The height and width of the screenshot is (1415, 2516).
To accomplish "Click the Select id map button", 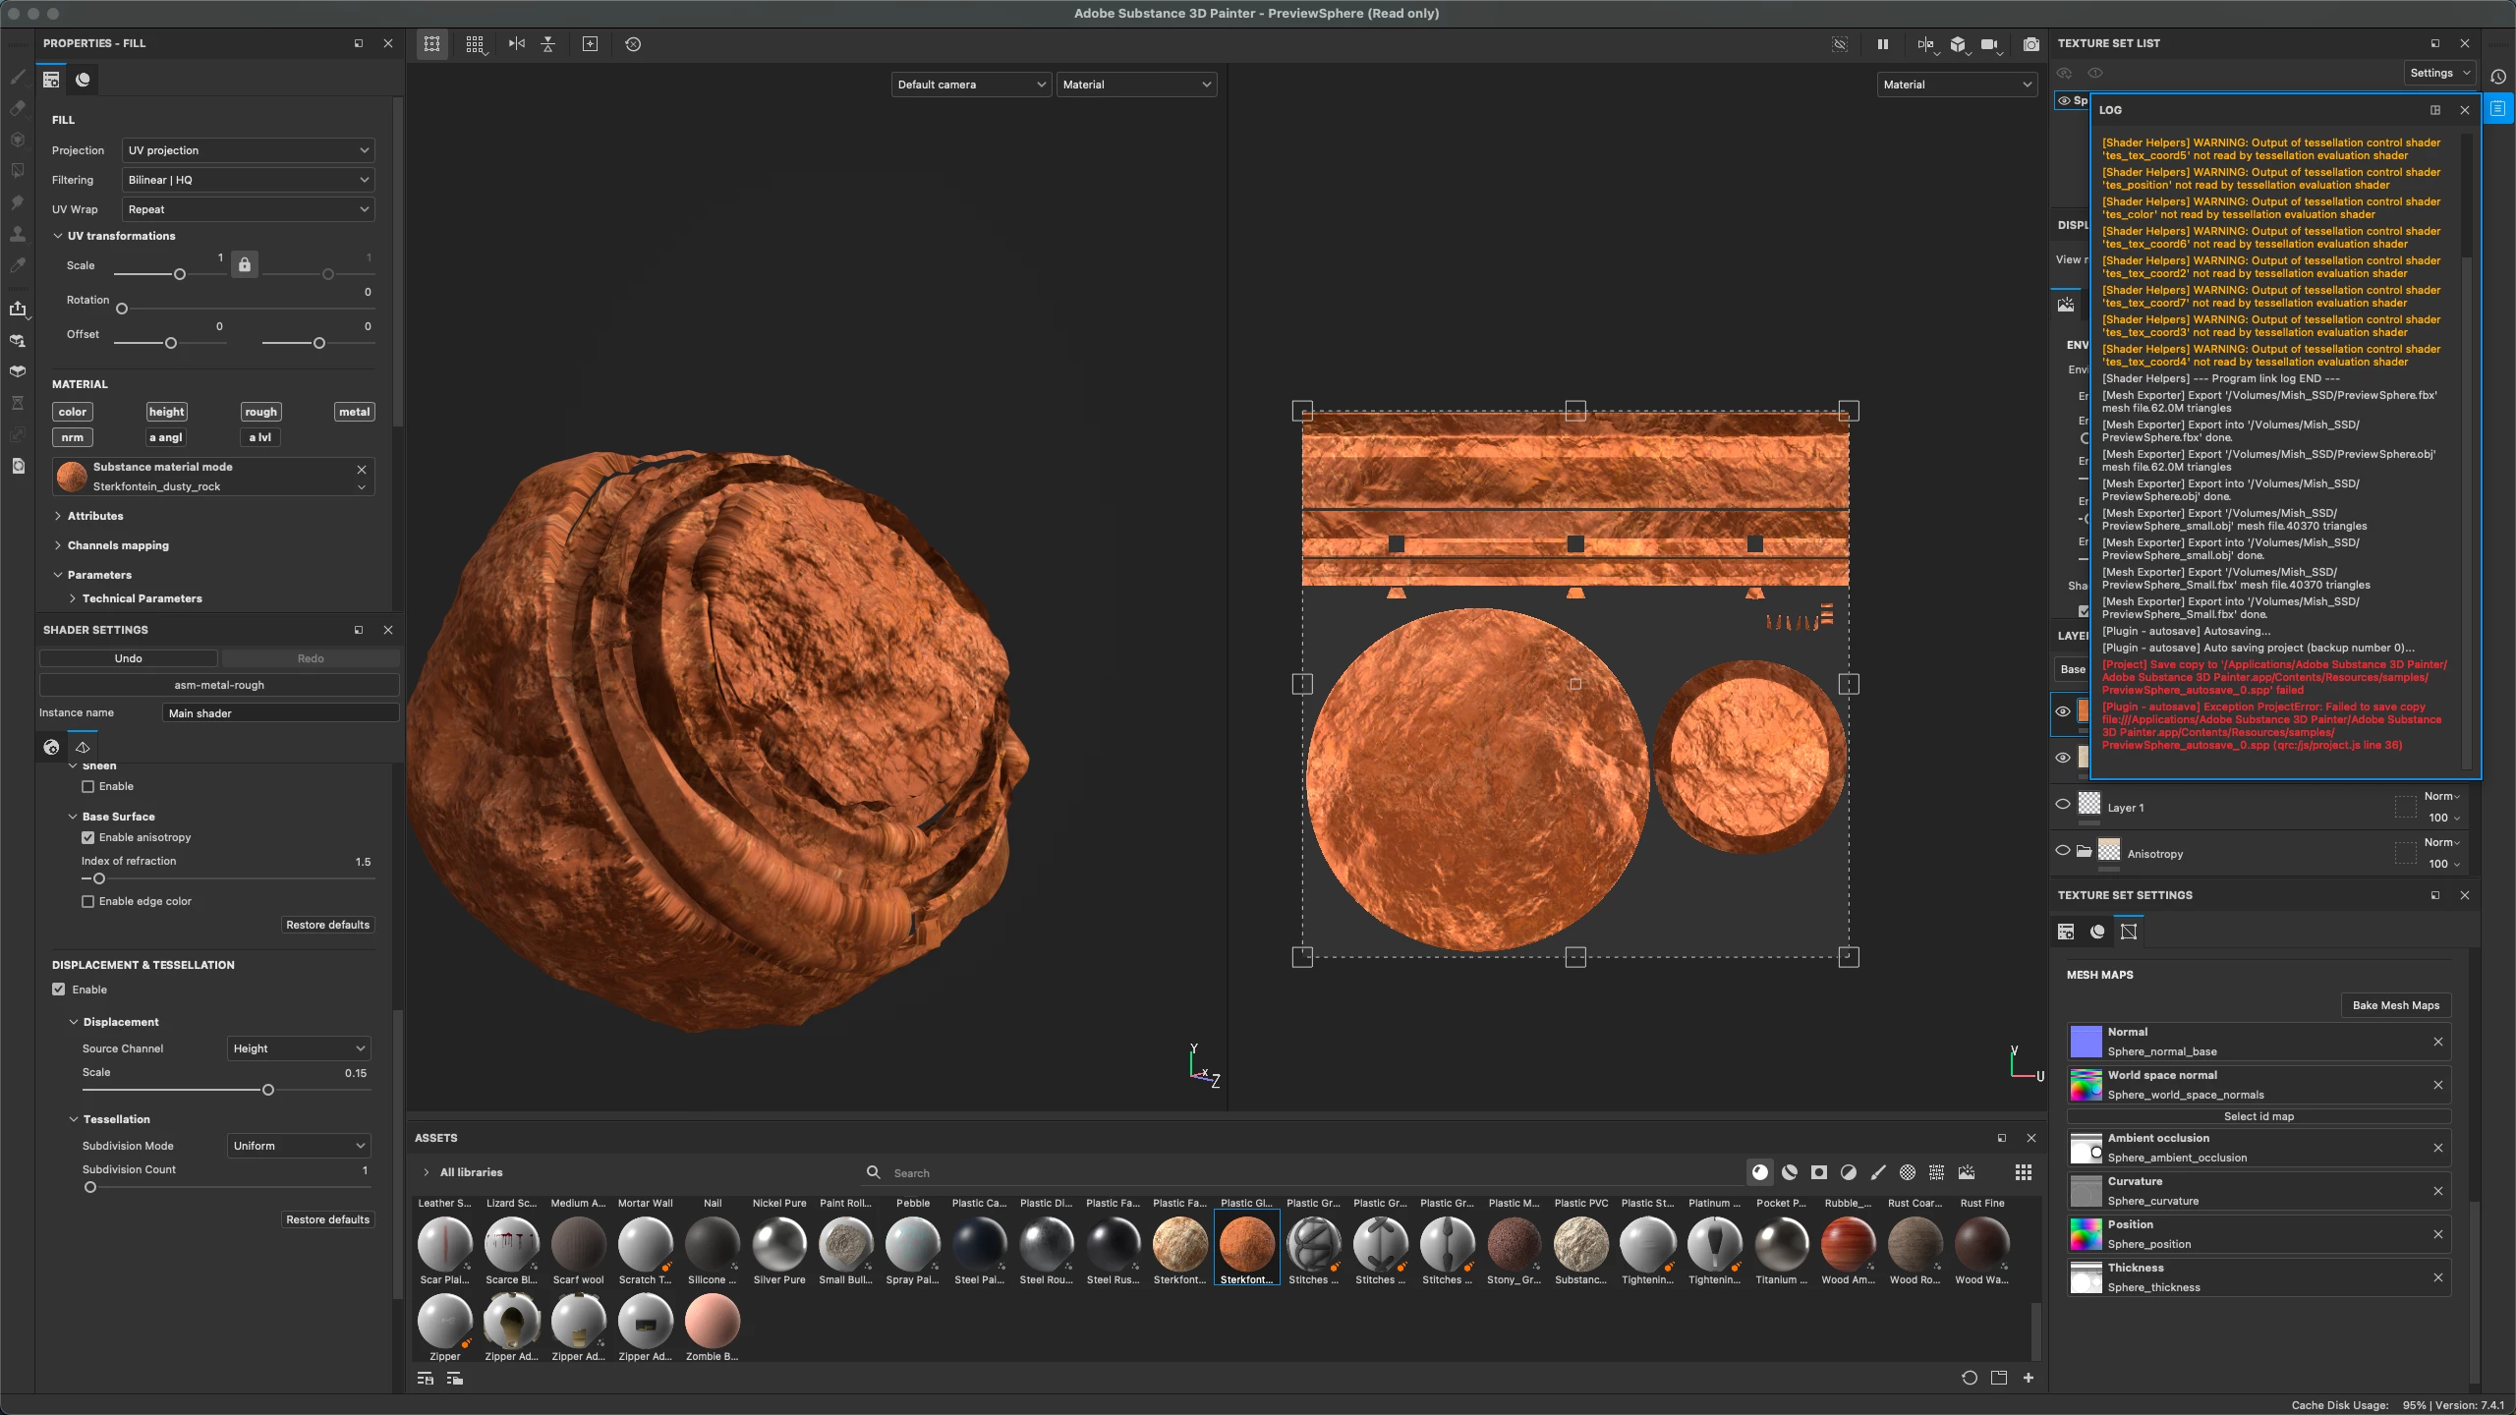I will point(2258,1116).
